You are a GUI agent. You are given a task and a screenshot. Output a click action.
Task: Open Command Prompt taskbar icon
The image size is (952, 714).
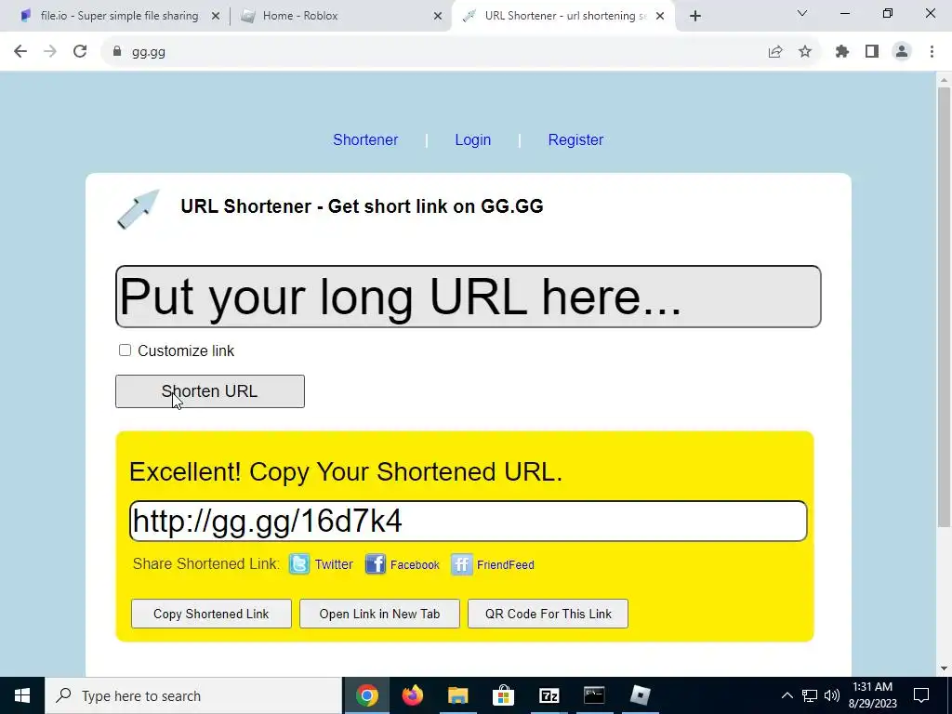pos(594,695)
